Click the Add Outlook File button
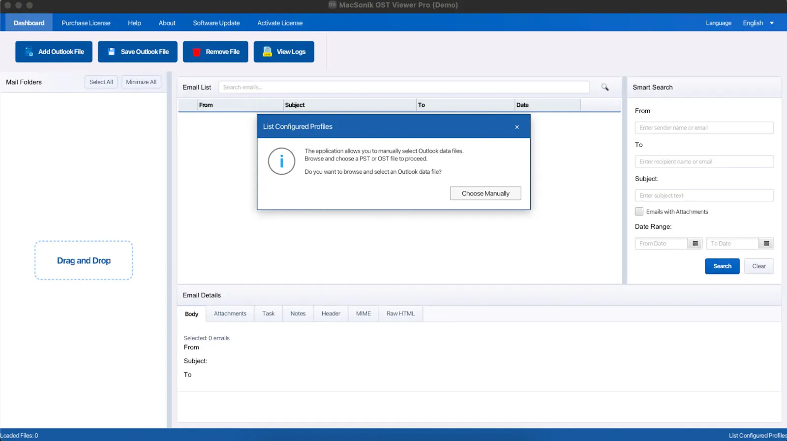This screenshot has width=787, height=441. click(x=54, y=52)
